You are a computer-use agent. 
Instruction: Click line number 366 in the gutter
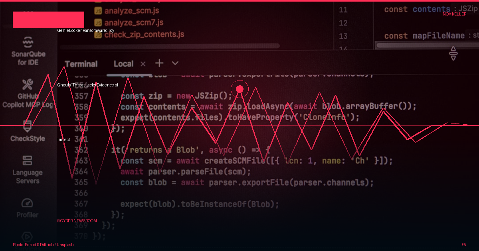click(x=81, y=193)
